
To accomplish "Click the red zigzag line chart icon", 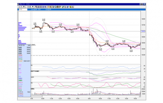I will point(48,7).
